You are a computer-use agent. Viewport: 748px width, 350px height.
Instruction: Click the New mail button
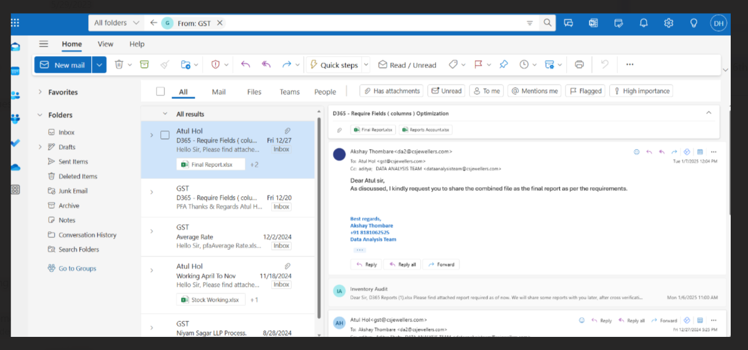(63, 65)
